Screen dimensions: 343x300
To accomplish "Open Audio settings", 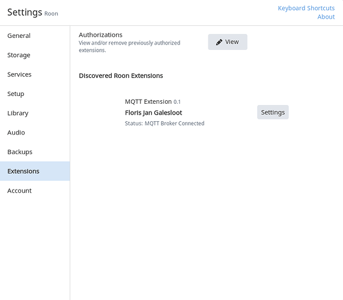I will [x=35, y=133].
